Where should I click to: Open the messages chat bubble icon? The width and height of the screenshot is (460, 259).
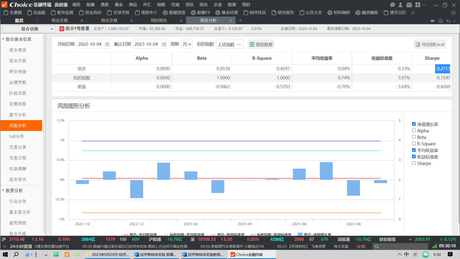[392, 5]
